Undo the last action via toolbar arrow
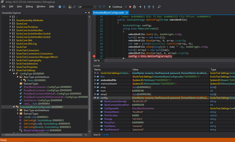 click(x=100, y=7)
